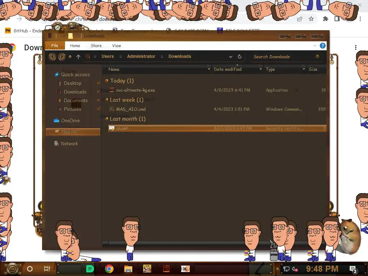This screenshot has width=368, height=276.
Task: Click the folder icon in Explorer title bar
Action: tap(70, 36)
